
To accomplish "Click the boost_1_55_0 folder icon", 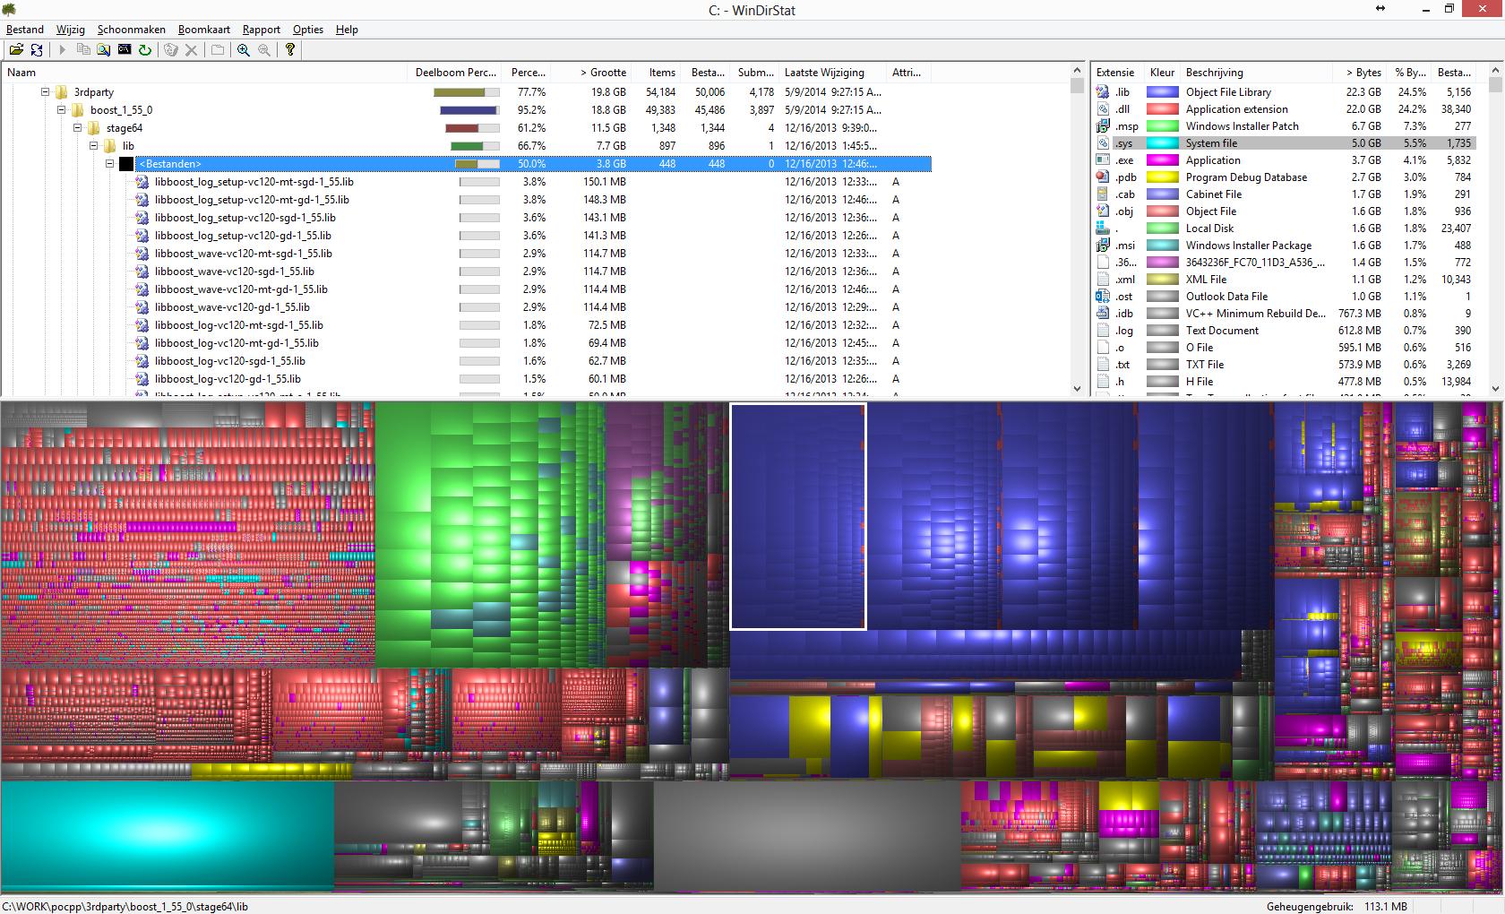I will [x=77, y=110].
